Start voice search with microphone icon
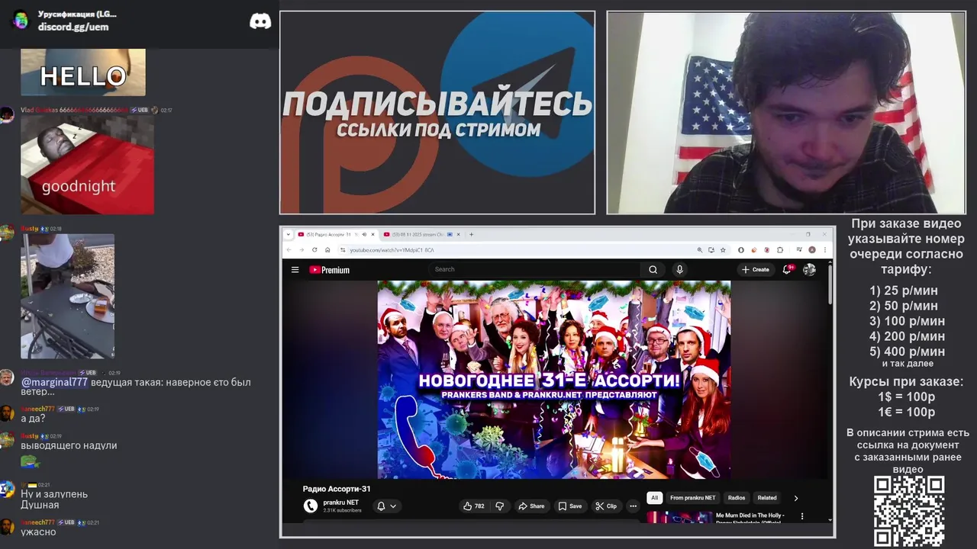Screen dimensions: 977x549 point(679,269)
